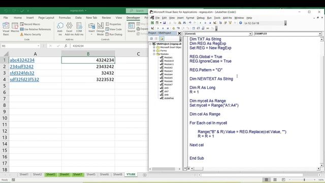Screen dimensions: 325x183
Task: Expand the Microsoft Excel Objects folder
Action: (154, 47)
